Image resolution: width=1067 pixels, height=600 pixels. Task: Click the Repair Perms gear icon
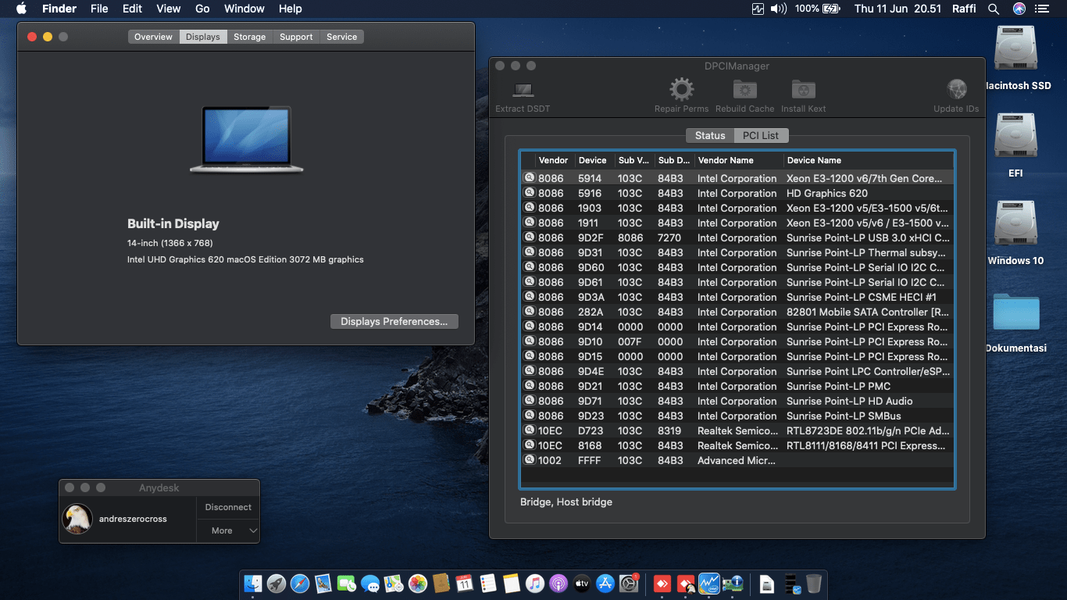point(681,89)
